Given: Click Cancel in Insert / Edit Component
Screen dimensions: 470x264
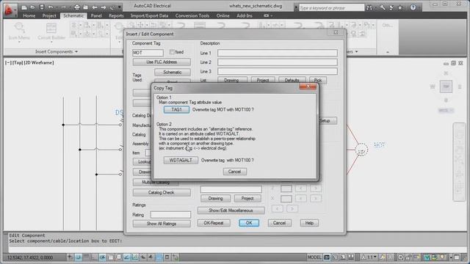Looking at the screenshot, I should (279, 223).
